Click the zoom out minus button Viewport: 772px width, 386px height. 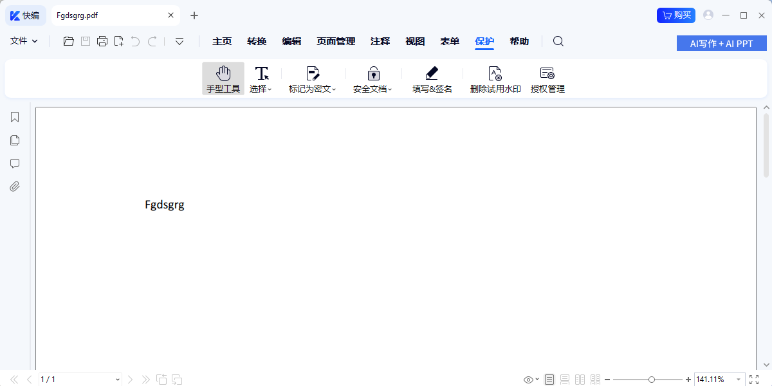coord(607,380)
